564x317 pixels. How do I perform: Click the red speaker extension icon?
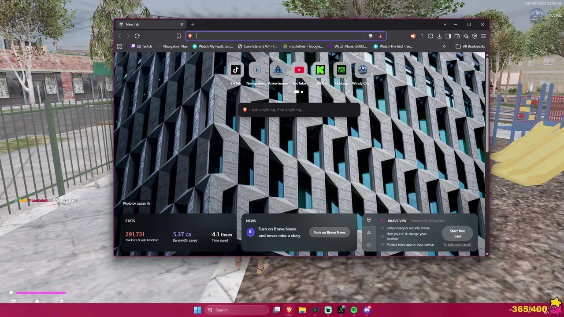413,36
